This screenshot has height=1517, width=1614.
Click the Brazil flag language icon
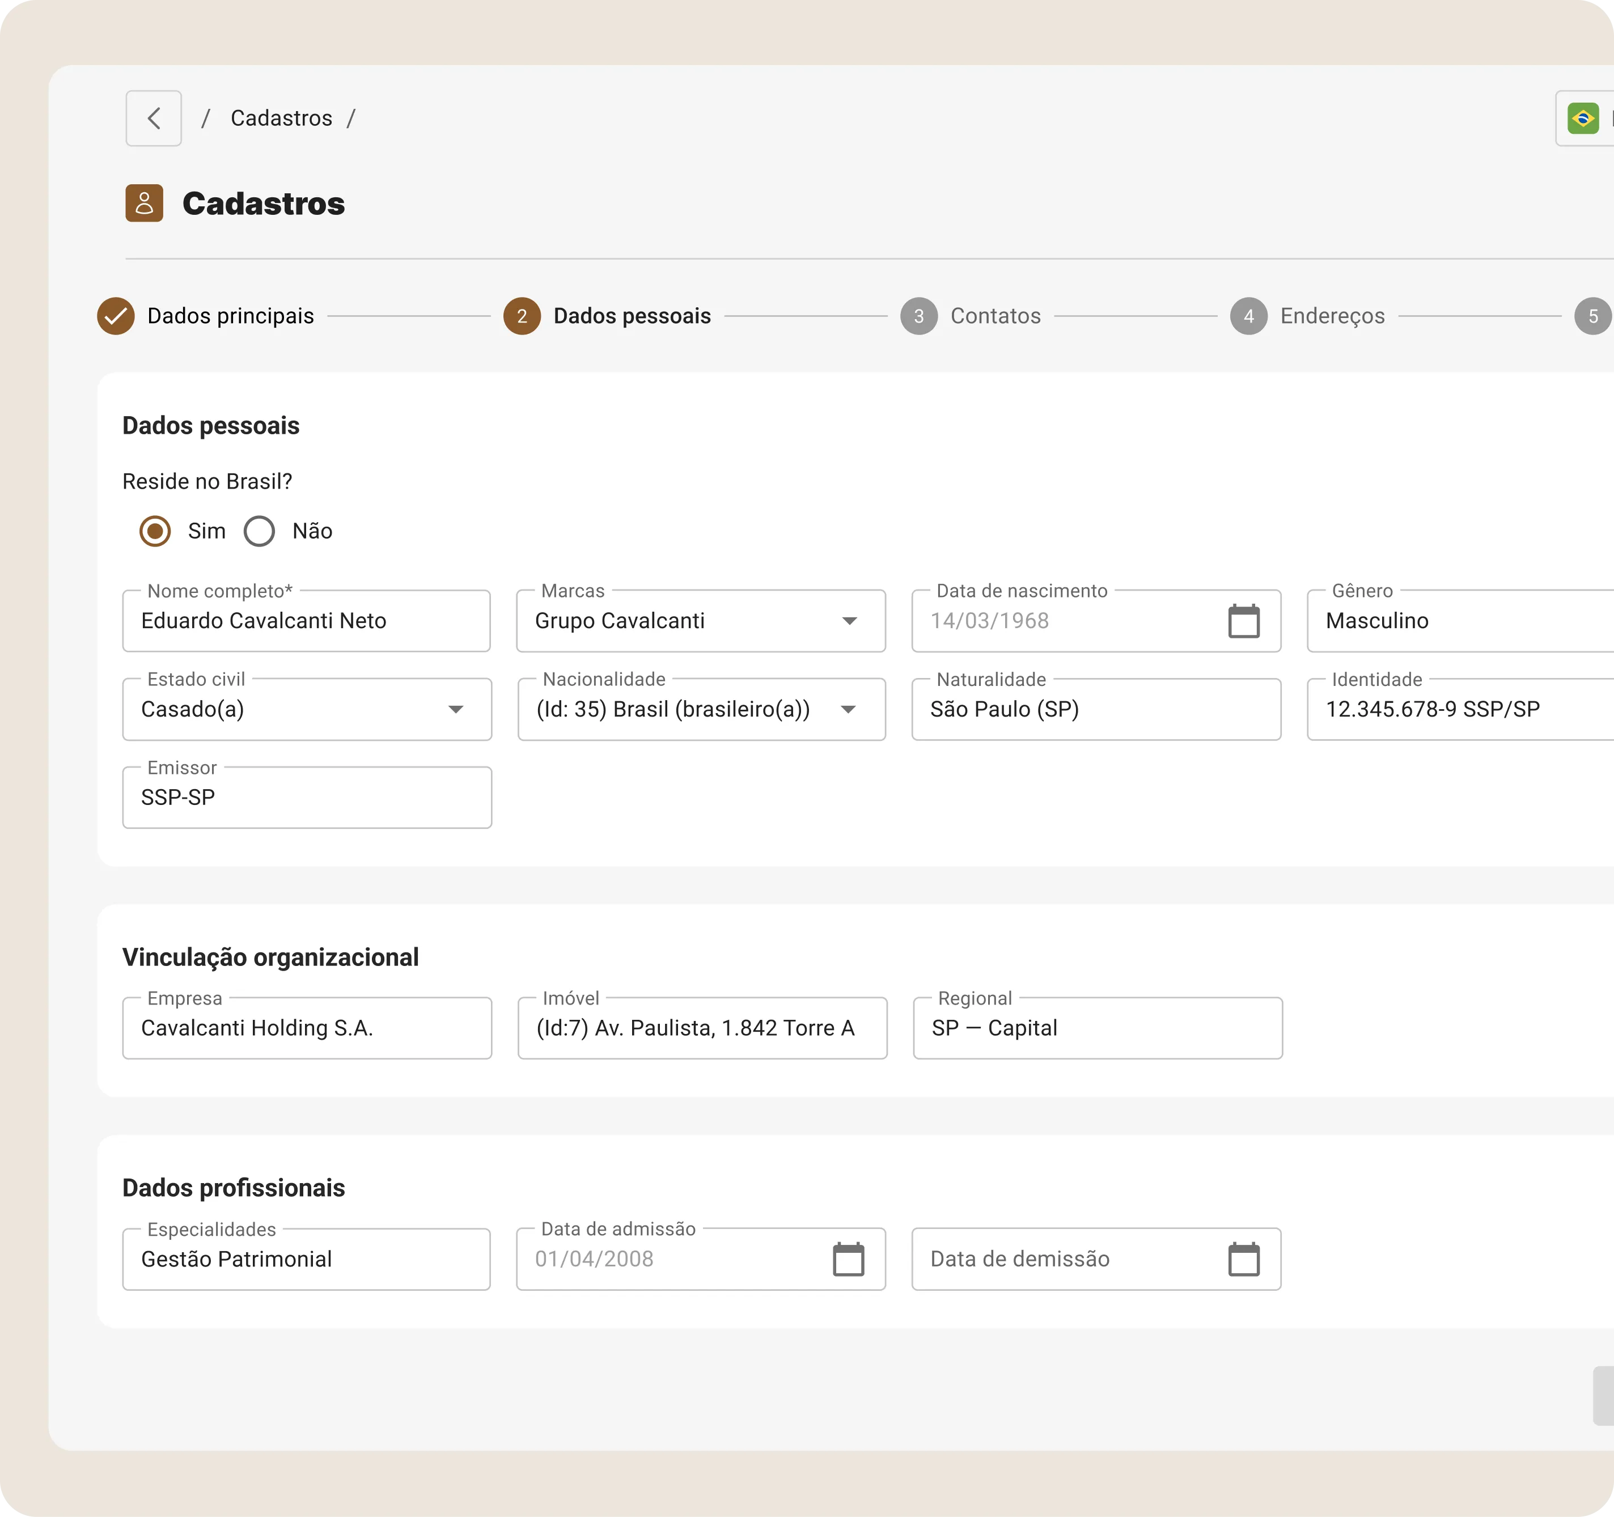1582,118
